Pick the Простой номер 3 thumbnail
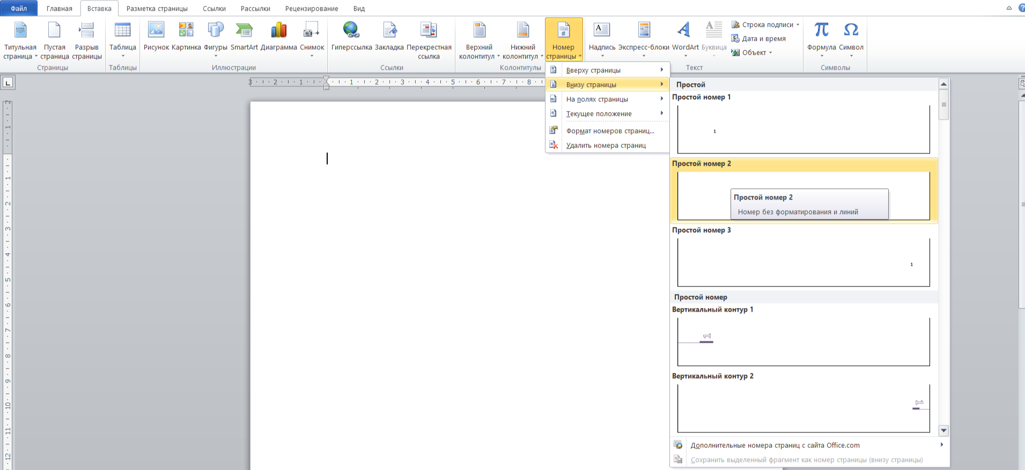The image size is (1025, 470). coord(803,262)
